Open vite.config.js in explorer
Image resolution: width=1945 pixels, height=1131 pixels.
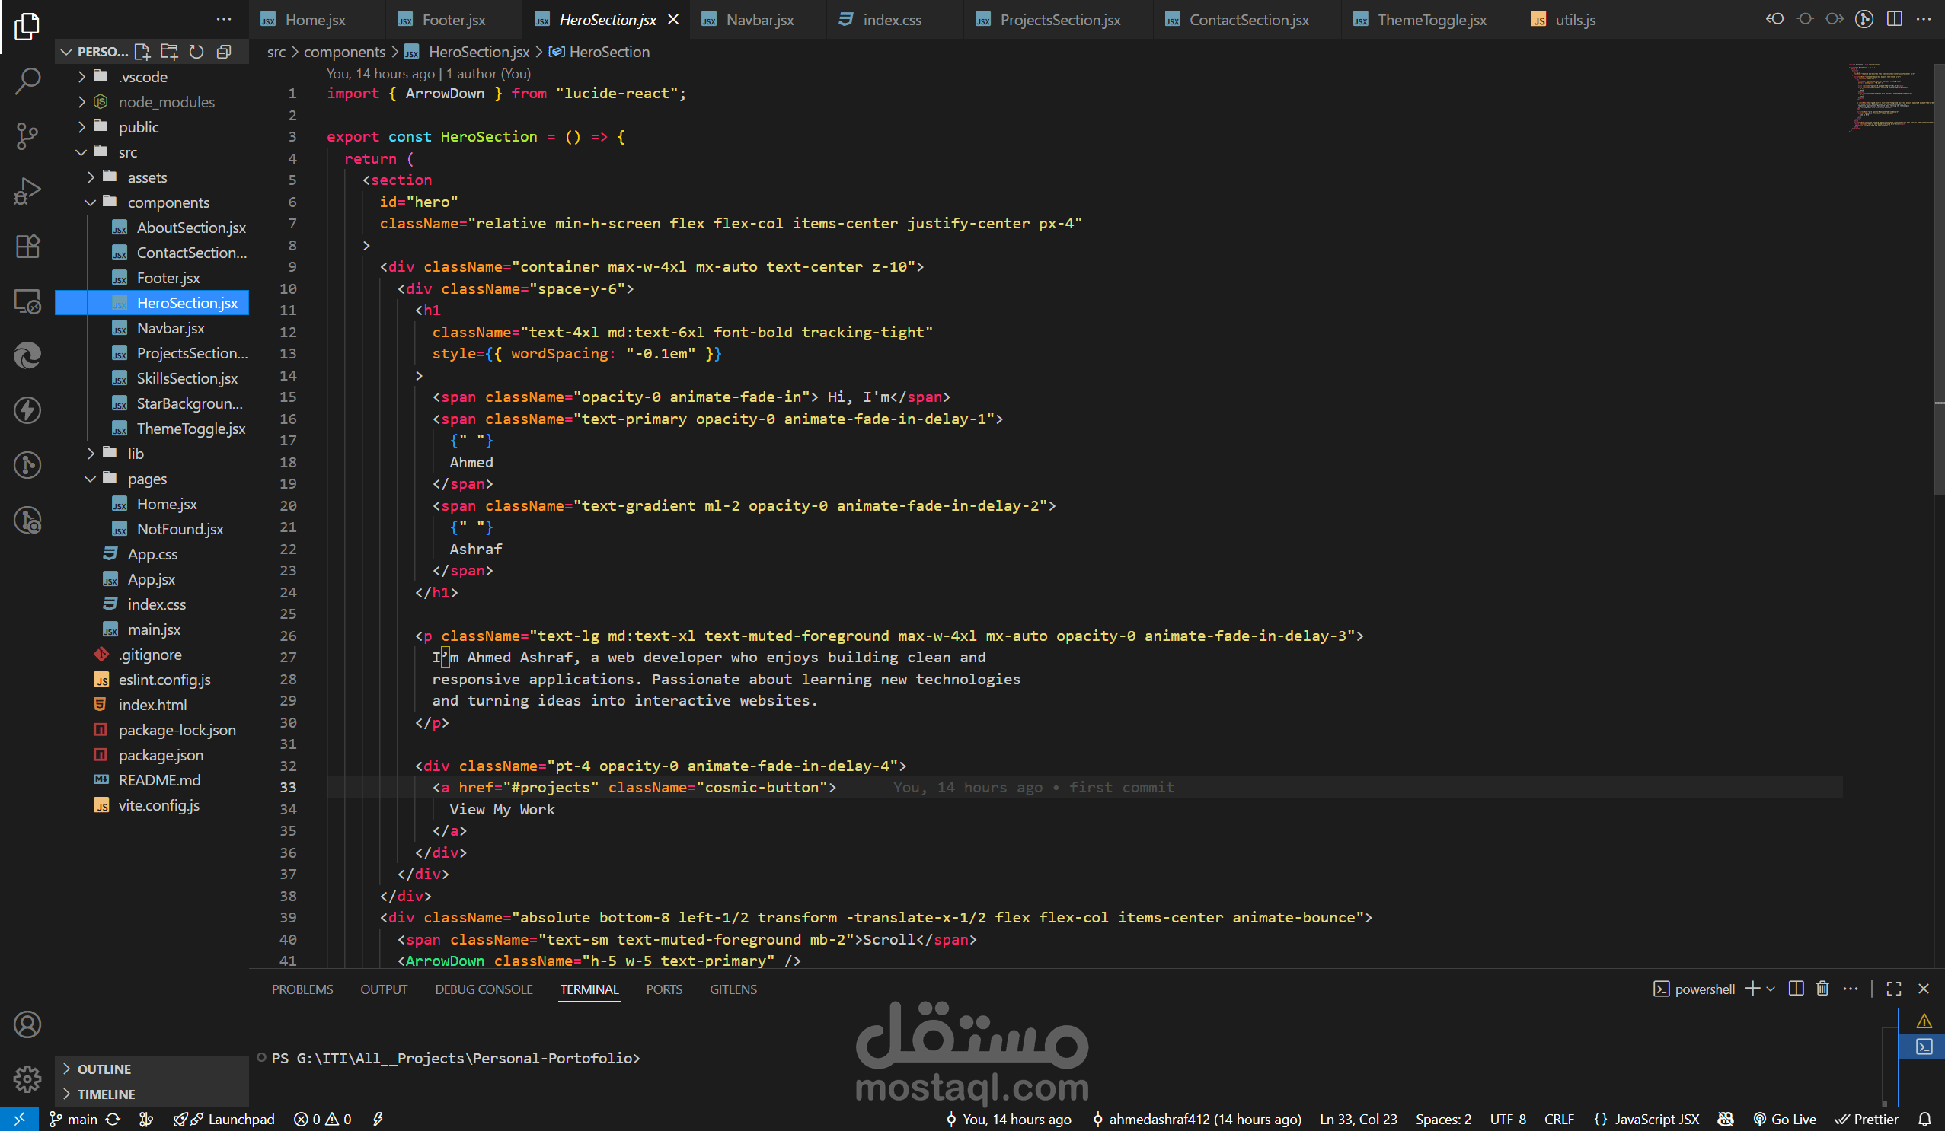(152, 804)
